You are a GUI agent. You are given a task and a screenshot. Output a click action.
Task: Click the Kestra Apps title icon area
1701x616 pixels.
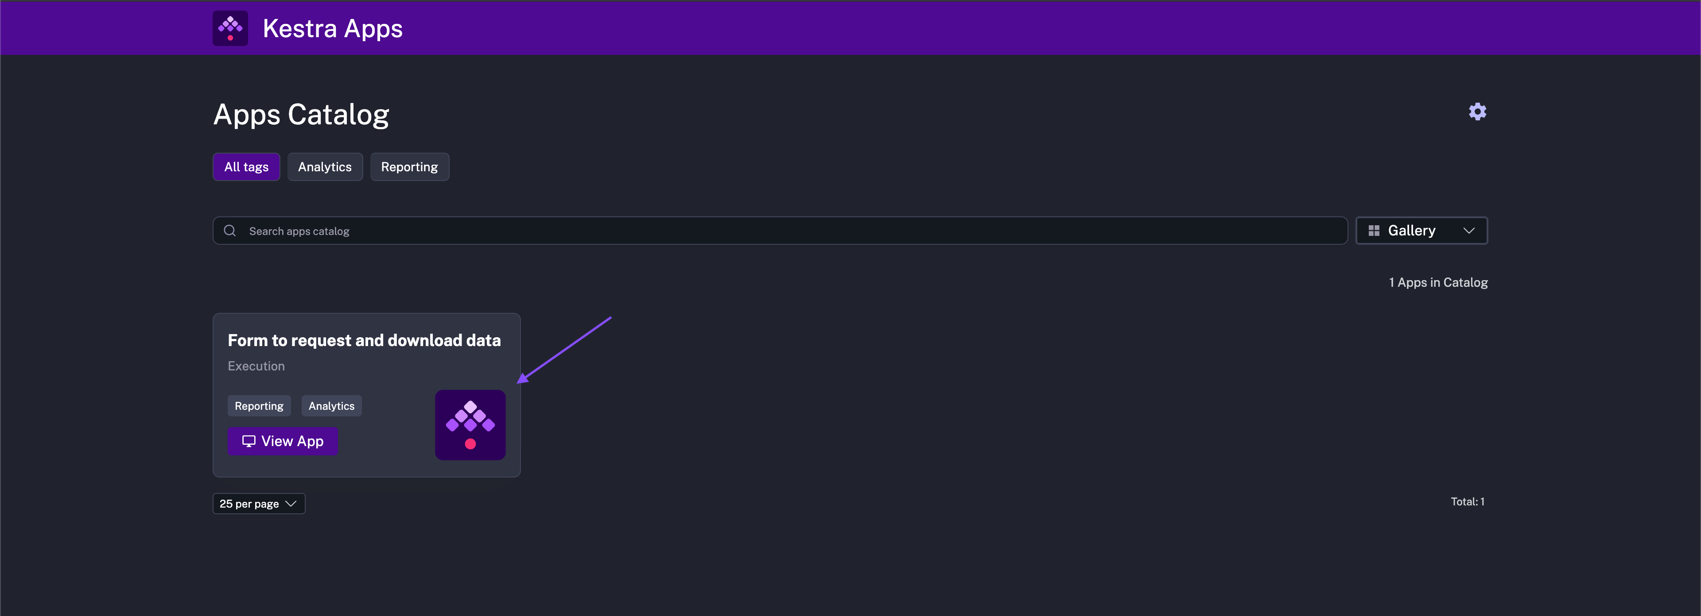pyautogui.click(x=229, y=28)
